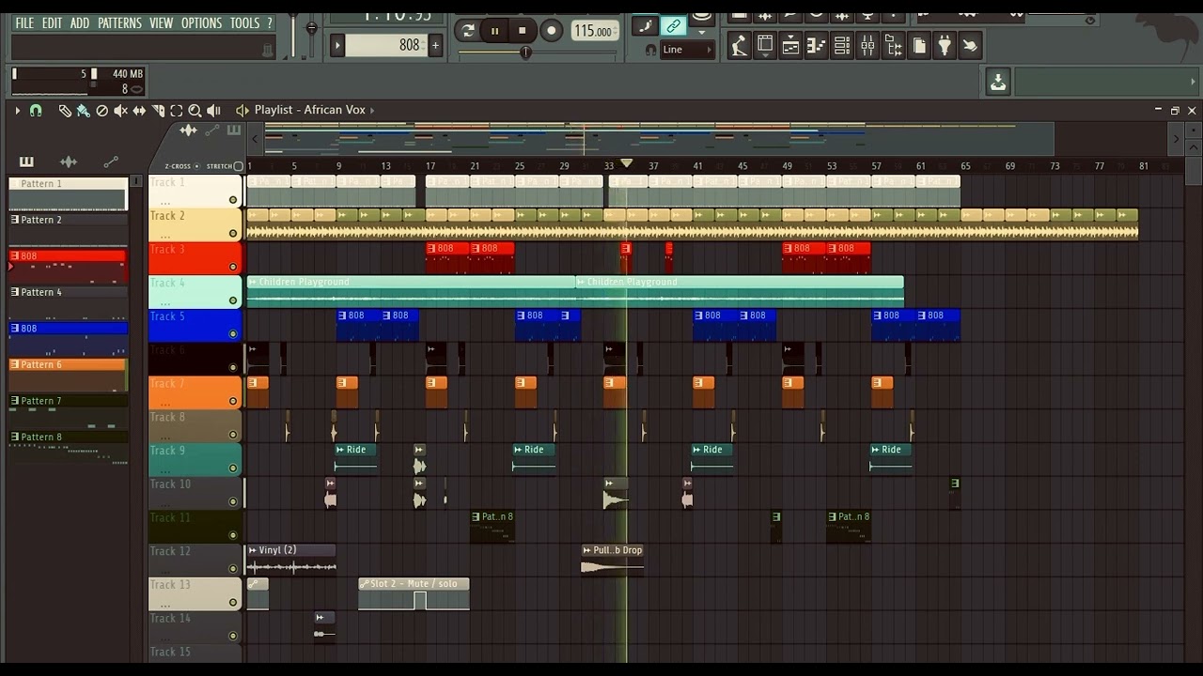Toggle the Playlist snap magnet icon

click(x=36, y=111)
